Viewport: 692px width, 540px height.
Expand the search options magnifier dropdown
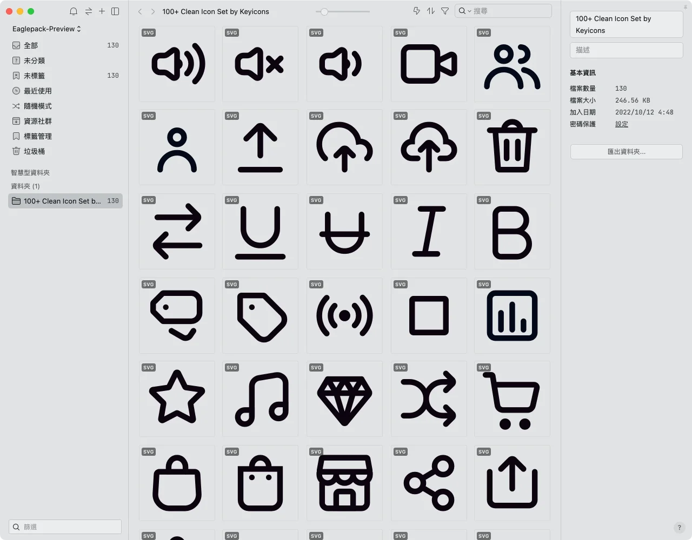coord(464,11)
